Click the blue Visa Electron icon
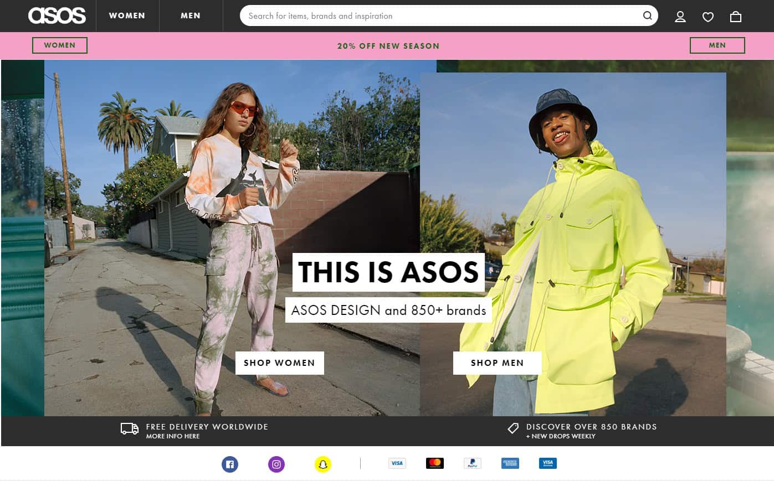 pos(548,463)
